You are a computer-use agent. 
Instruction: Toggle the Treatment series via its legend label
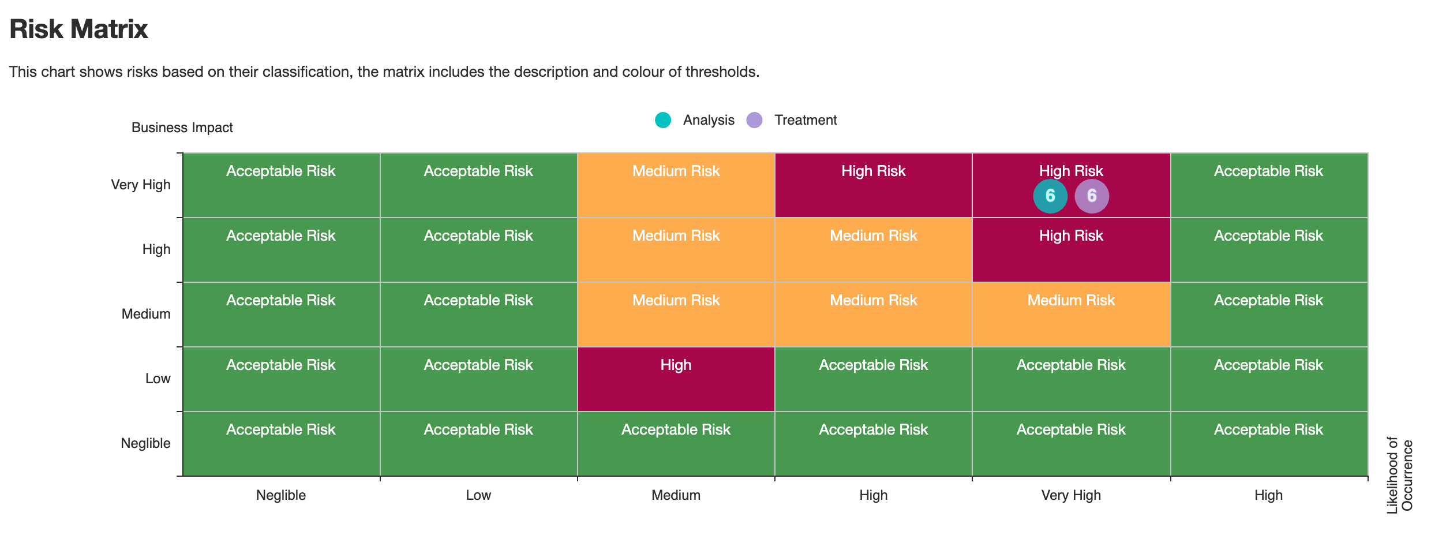pos(805,120)
